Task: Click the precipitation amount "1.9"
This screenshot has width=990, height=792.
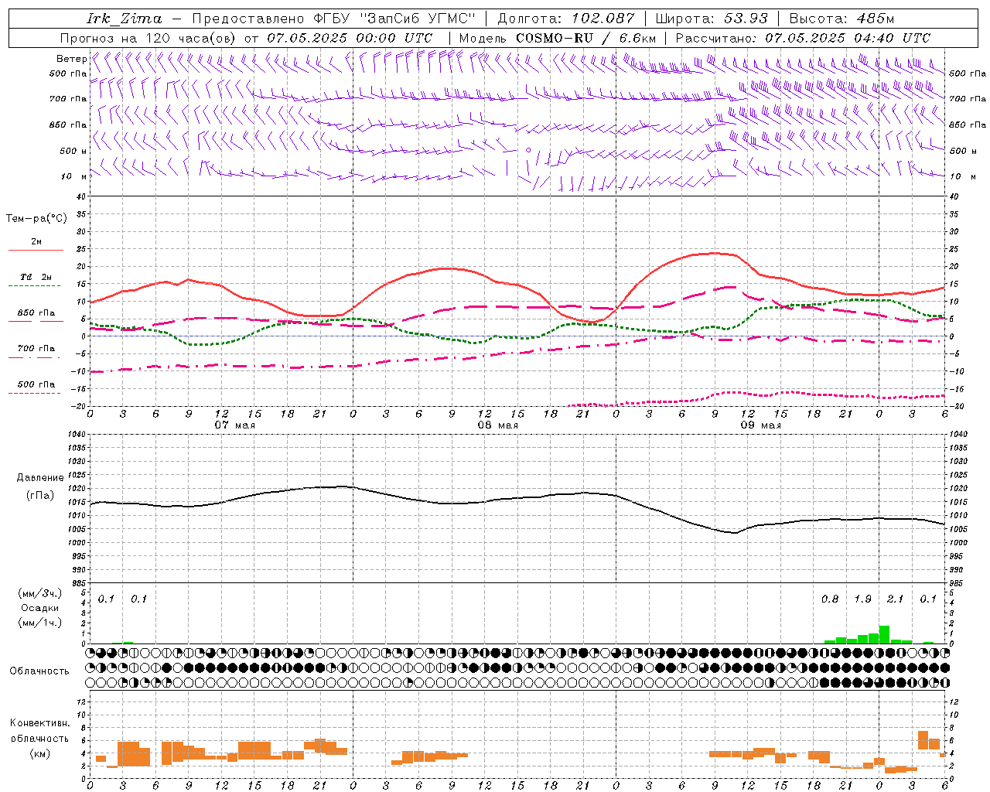Action: [862, 599]
